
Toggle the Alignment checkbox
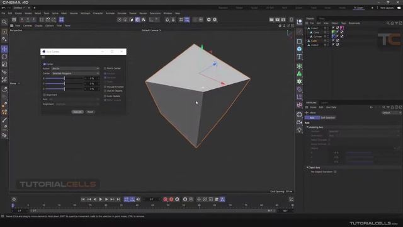pos(45,95)
